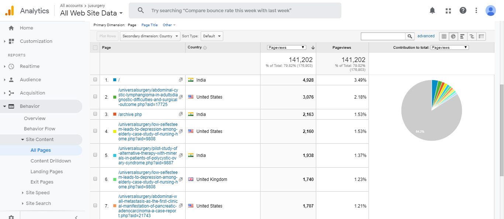The height and width of the screenshot is (219, 504).
Task: Open the Sort Type Default dropdown
Action: point(212,36)
